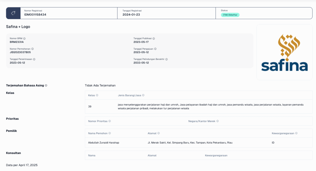Screen dimensions: 316x171
Task: Click the Kelas section label
Action: point(10,93)
